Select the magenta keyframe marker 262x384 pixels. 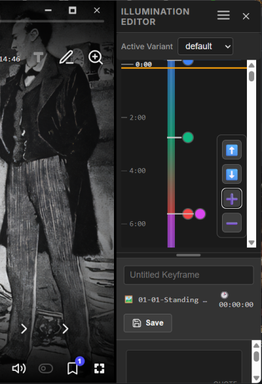200,214
